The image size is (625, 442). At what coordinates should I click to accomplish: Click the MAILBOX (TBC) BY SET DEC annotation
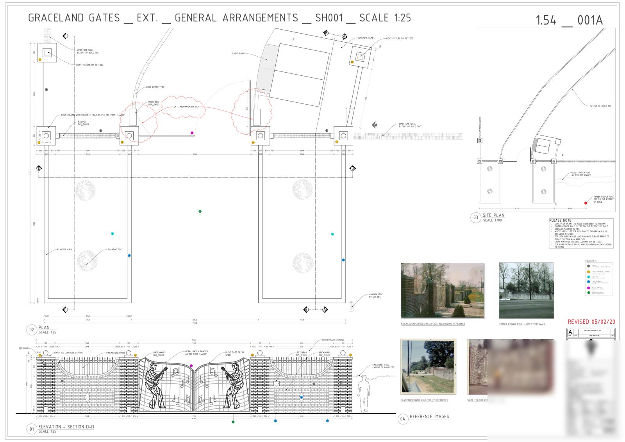click(376, 296)
